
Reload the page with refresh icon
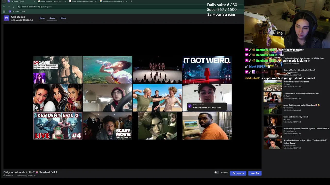click(x=13, y=7)
